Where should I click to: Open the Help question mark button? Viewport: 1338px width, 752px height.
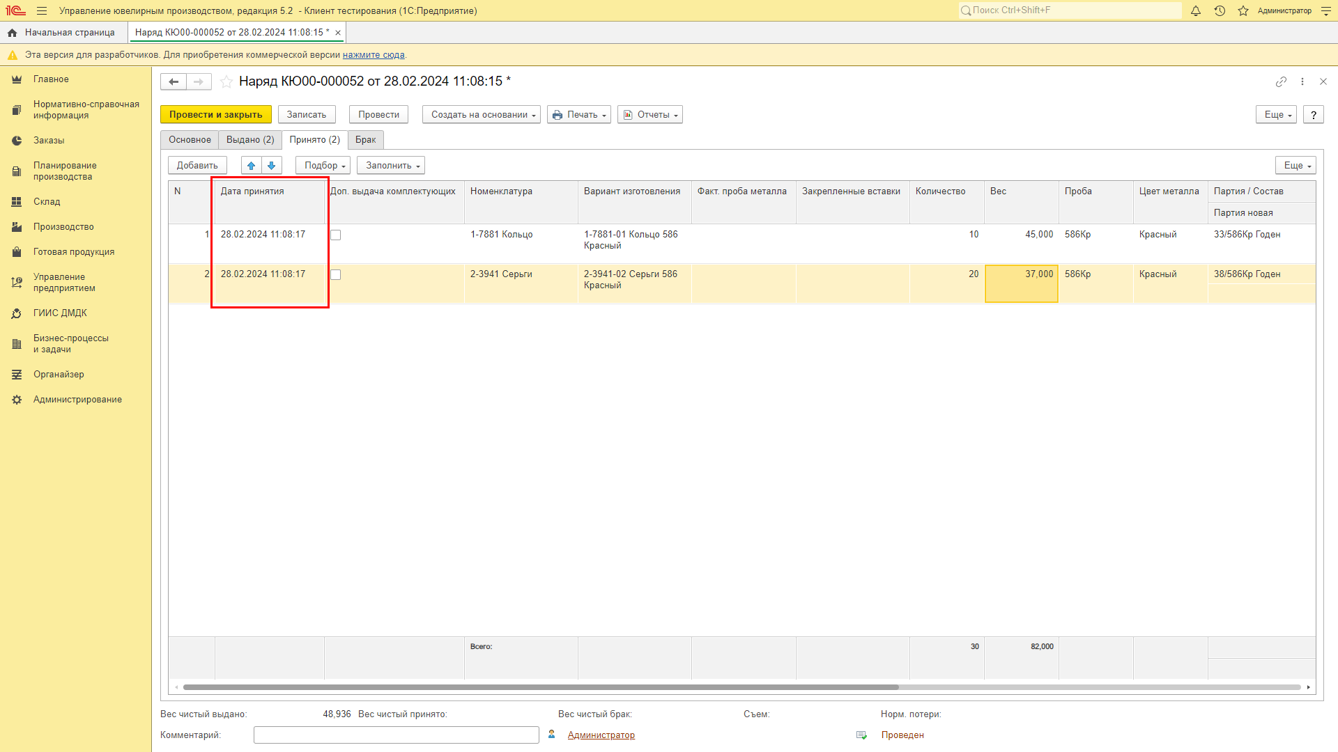(1314, 115)
